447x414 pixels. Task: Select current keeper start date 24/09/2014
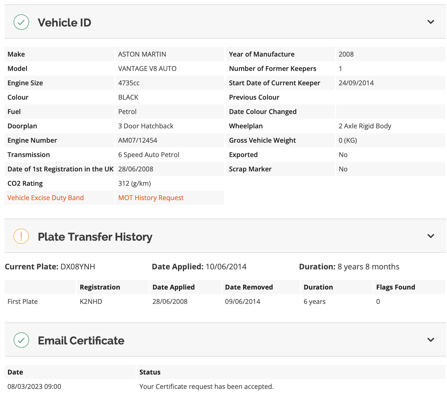tap(356, 83)
